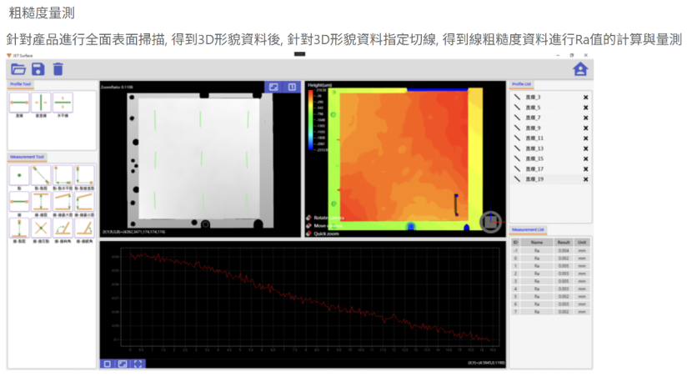Remove profile 直線_3 with its X
This screenshot has width=692, height=377.
coord(585,97)
